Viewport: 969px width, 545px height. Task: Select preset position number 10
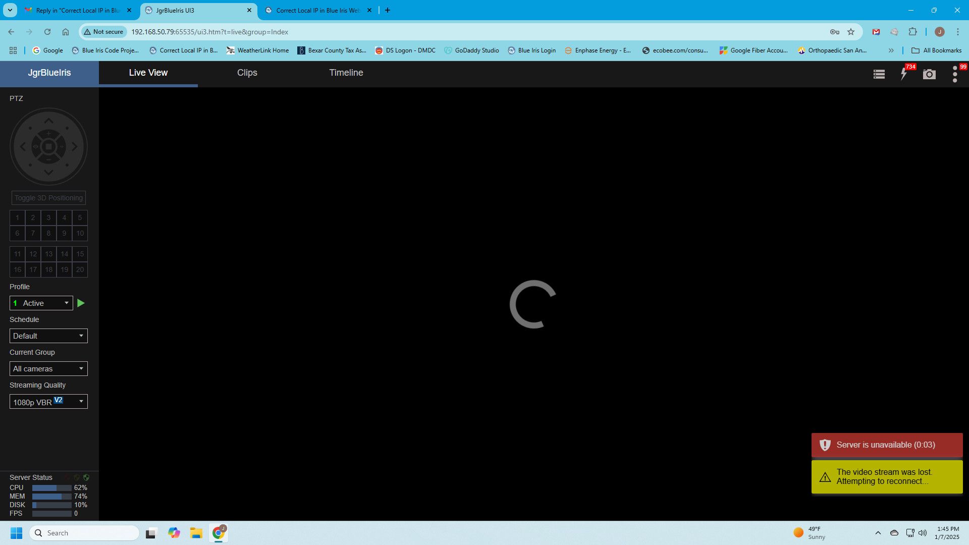(80, 233)
